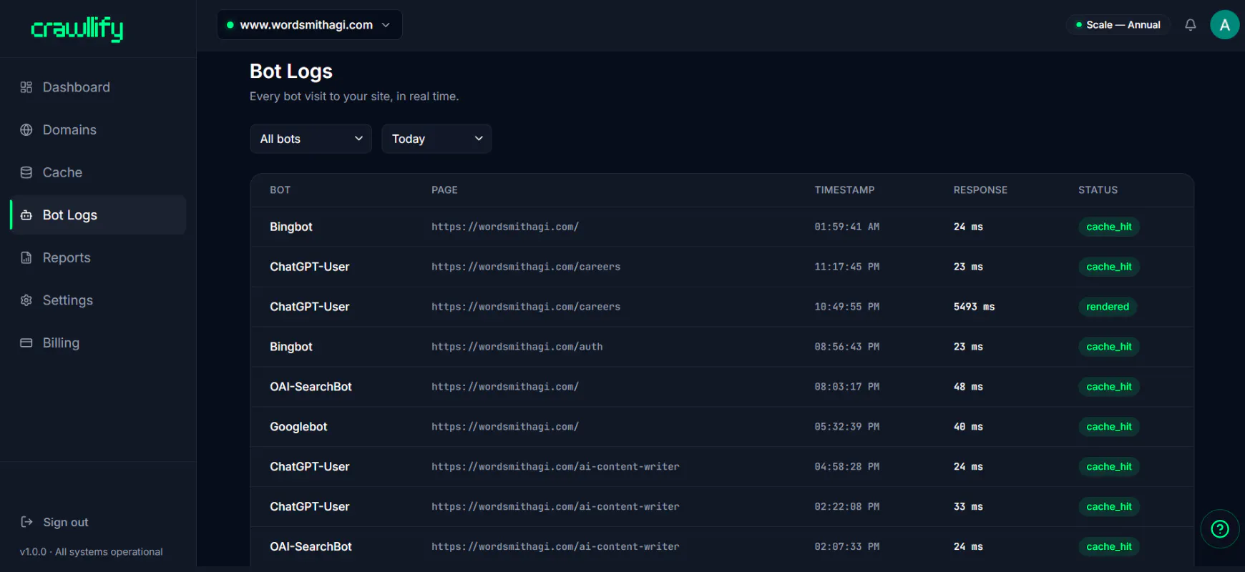1245x572 pixels.
Task: Click homepage URL in Googlebot row
Action: click(505, 427)
